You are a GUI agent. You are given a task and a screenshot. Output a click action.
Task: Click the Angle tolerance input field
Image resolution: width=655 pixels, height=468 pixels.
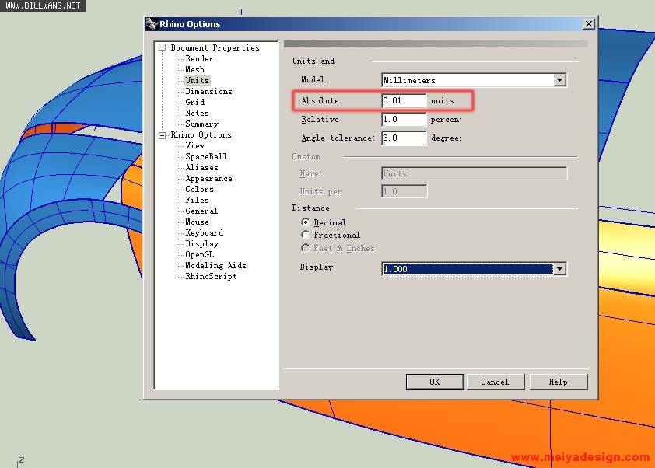point(404,138)
